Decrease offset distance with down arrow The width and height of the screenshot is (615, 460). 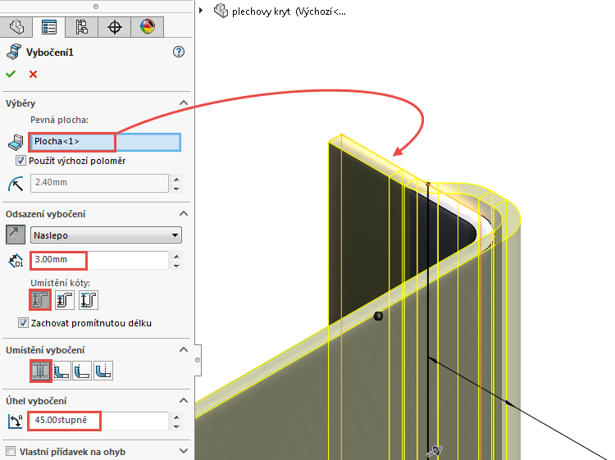click(177, 266)
